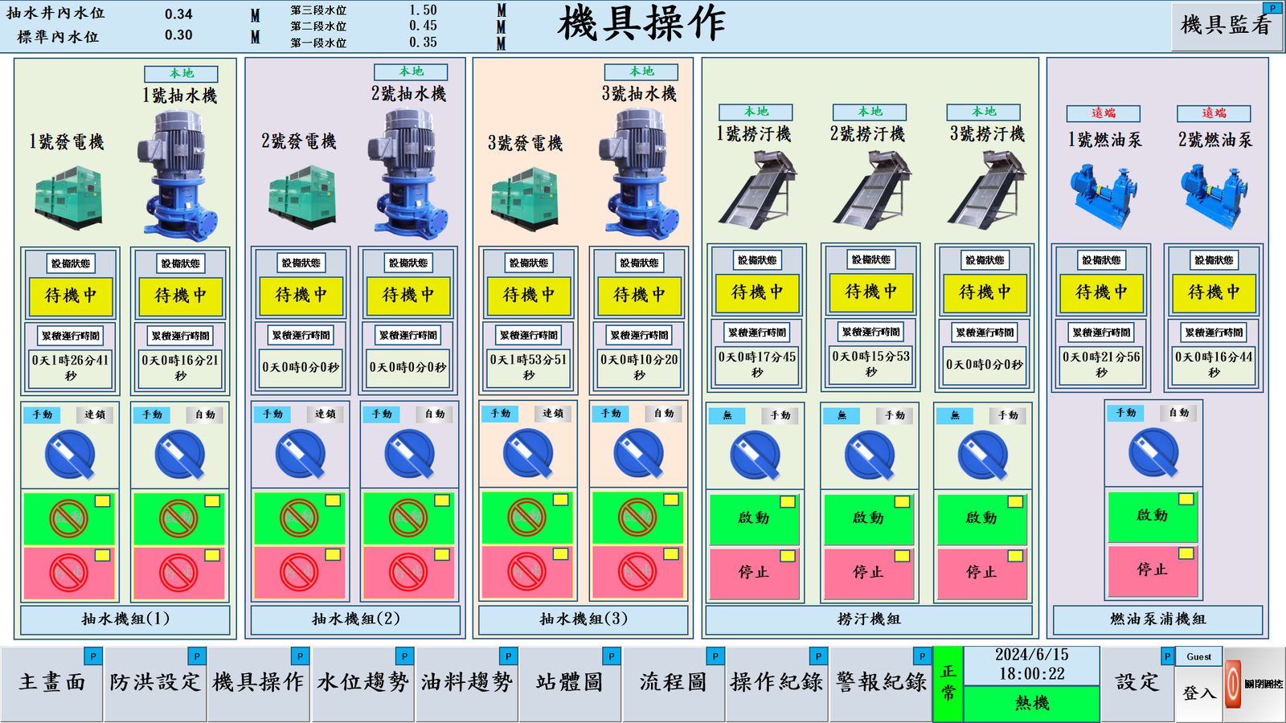Click the 2號抽水機 pump image

(x=408, y=175)
